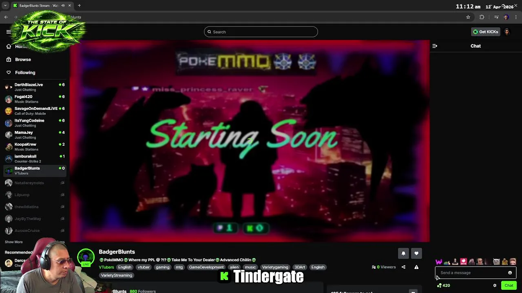The image size is (522, 293).
Task: Open browser three-dot menu
Action: (516, 17)
